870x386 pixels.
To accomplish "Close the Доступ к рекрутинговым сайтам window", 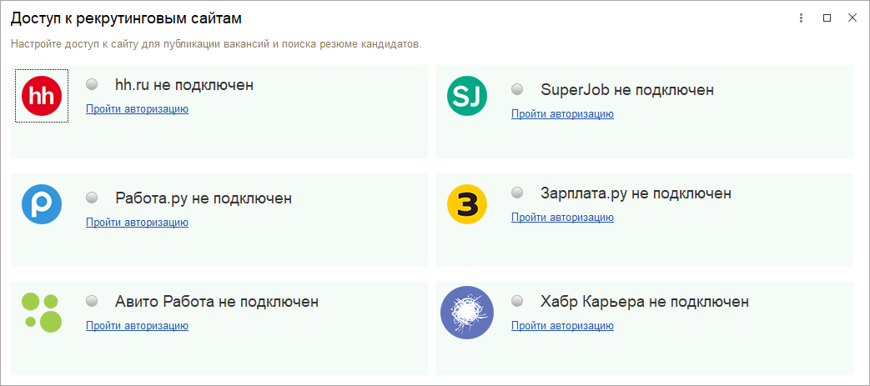I will point(852,18).
